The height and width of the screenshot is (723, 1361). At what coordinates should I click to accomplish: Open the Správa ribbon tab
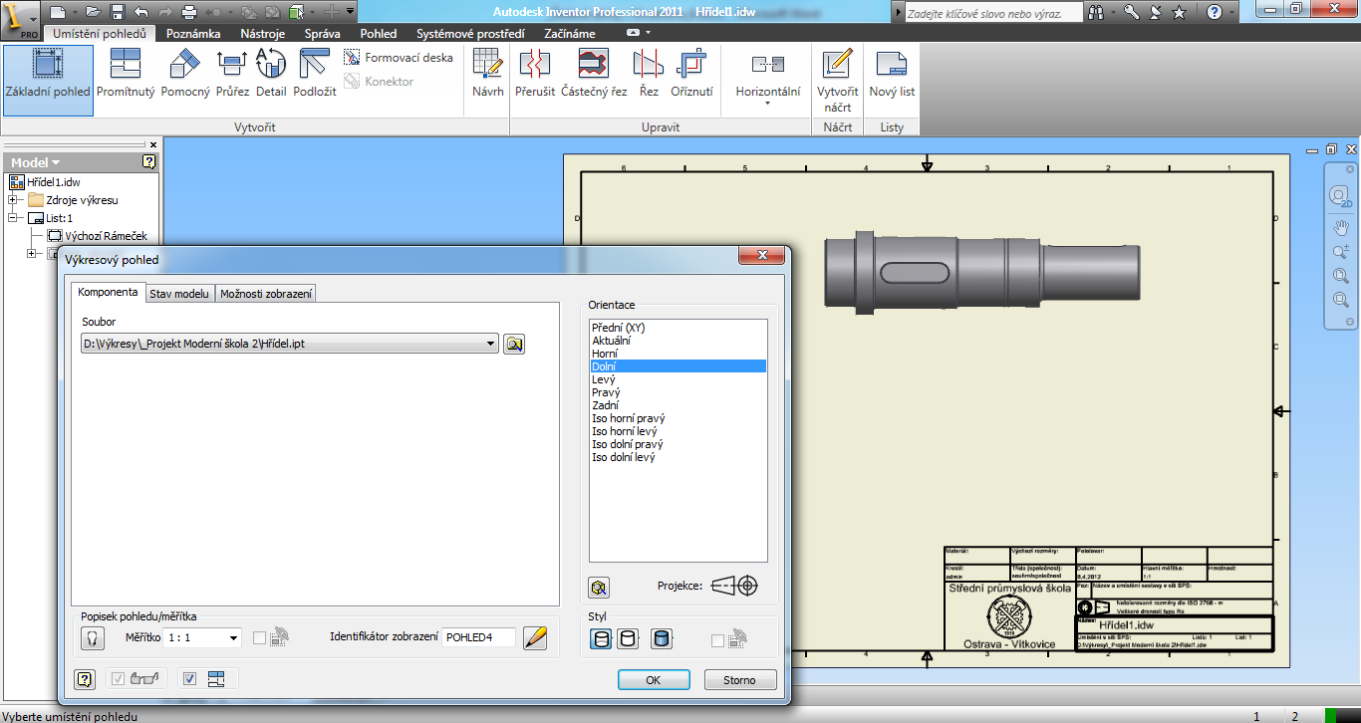(x=323, y=34)
